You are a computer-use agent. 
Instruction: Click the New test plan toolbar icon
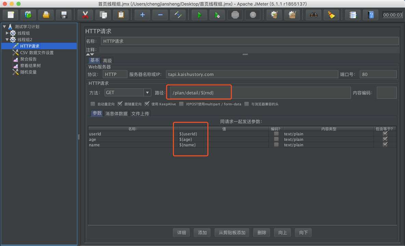[x=11, y=15]
